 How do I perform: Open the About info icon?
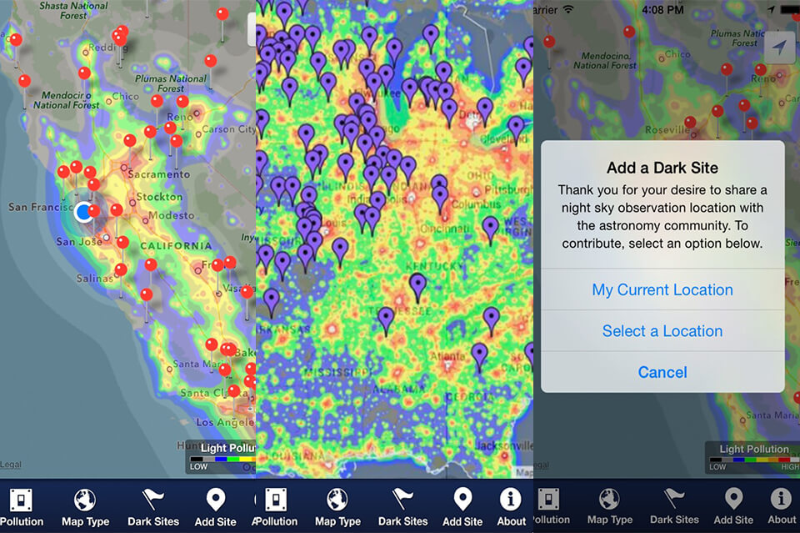pyautogui.click(x=511, y=500)
